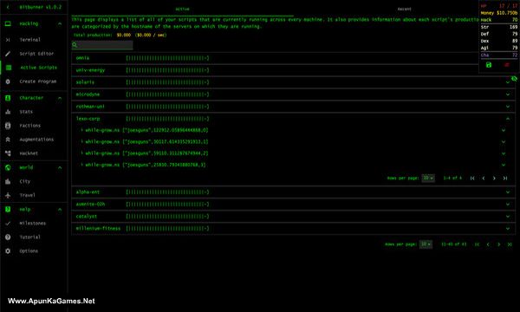The width and height of the screenshot is (520, 312).
Task: Toggle the overview panel with the eye icon
Action: (x=514, y=79)
